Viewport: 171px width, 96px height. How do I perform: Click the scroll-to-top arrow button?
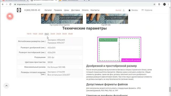[x=6, y=86]
